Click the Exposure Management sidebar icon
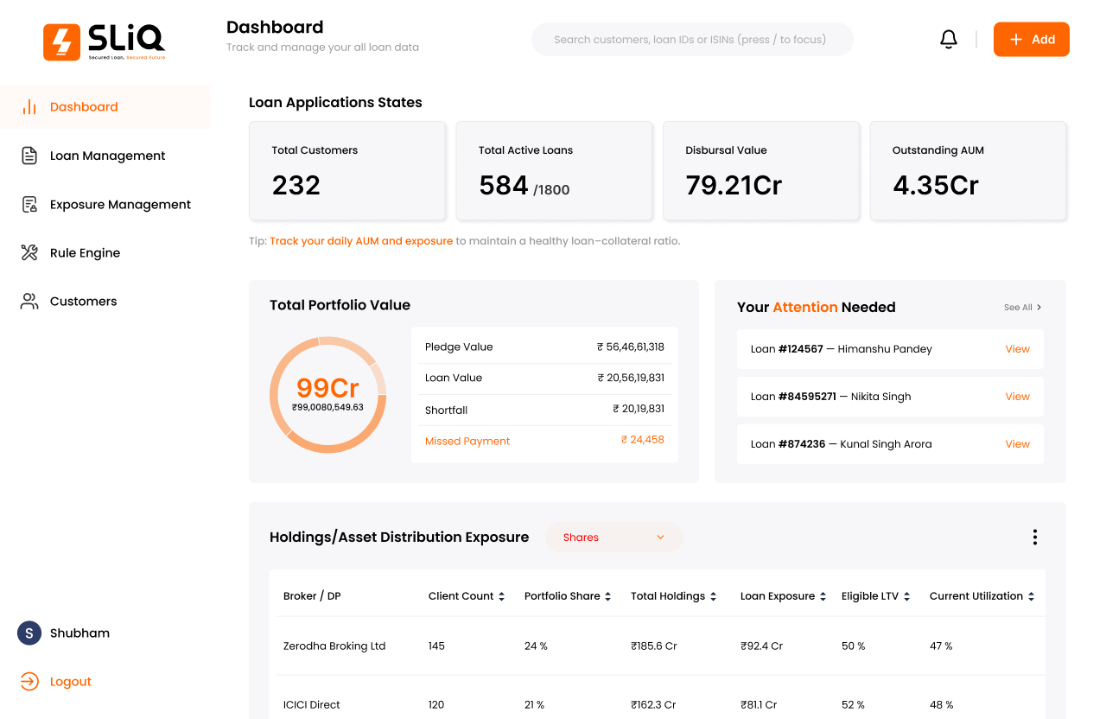 (x=29, y=204)
